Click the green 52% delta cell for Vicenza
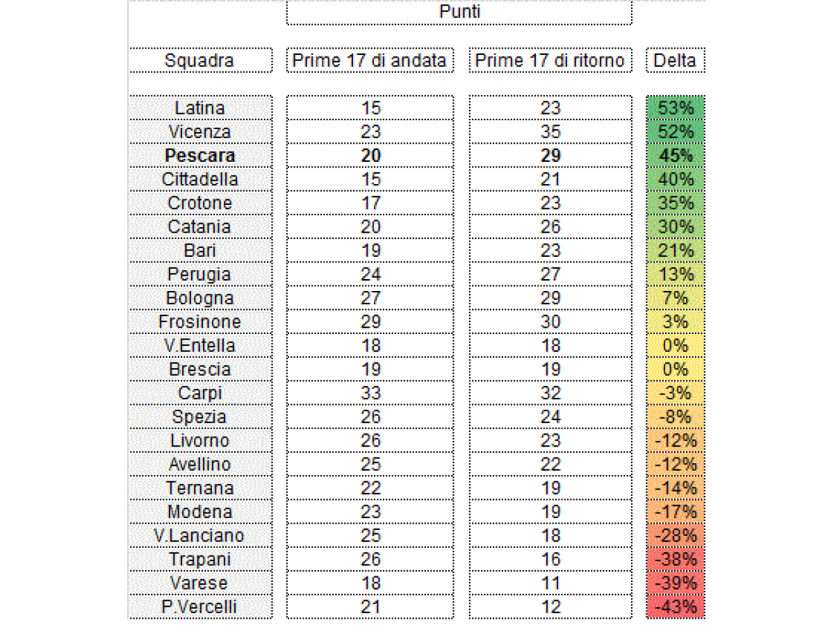 click(x=675, y=132)
